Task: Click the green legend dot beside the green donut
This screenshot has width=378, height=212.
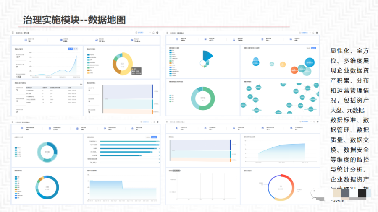Action: pos(170,101)
